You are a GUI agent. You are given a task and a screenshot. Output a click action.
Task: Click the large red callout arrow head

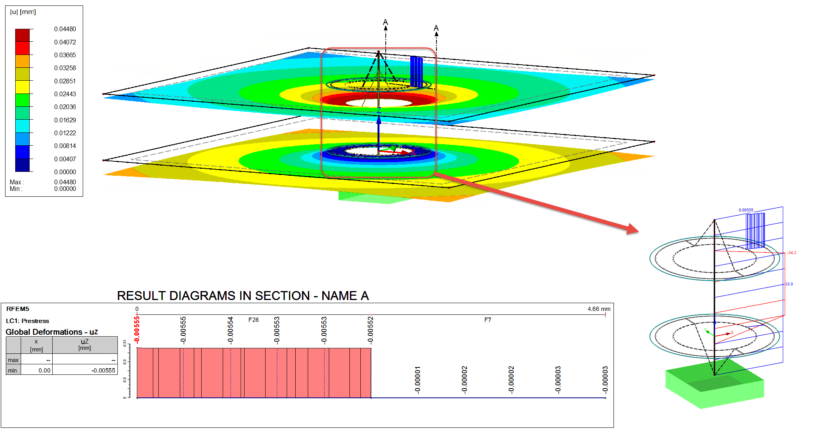tap(632, 229)
